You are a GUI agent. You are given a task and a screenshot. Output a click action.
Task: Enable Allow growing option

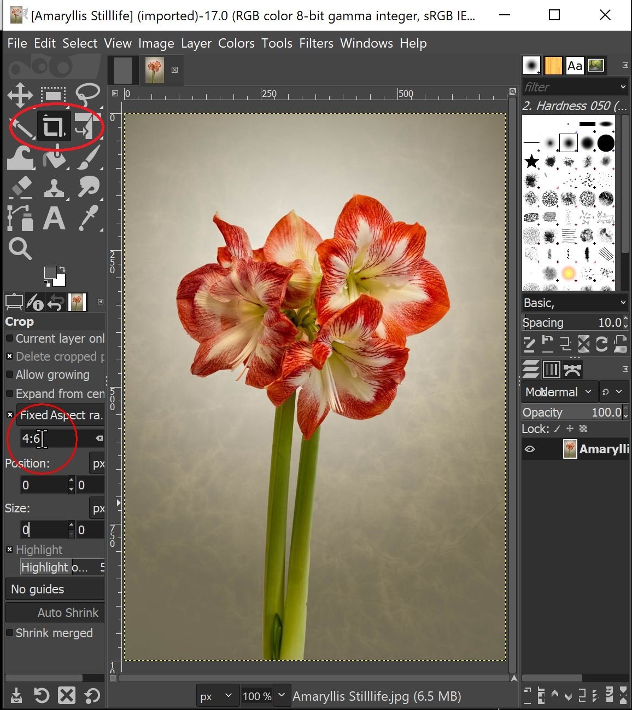click(9, 374)
